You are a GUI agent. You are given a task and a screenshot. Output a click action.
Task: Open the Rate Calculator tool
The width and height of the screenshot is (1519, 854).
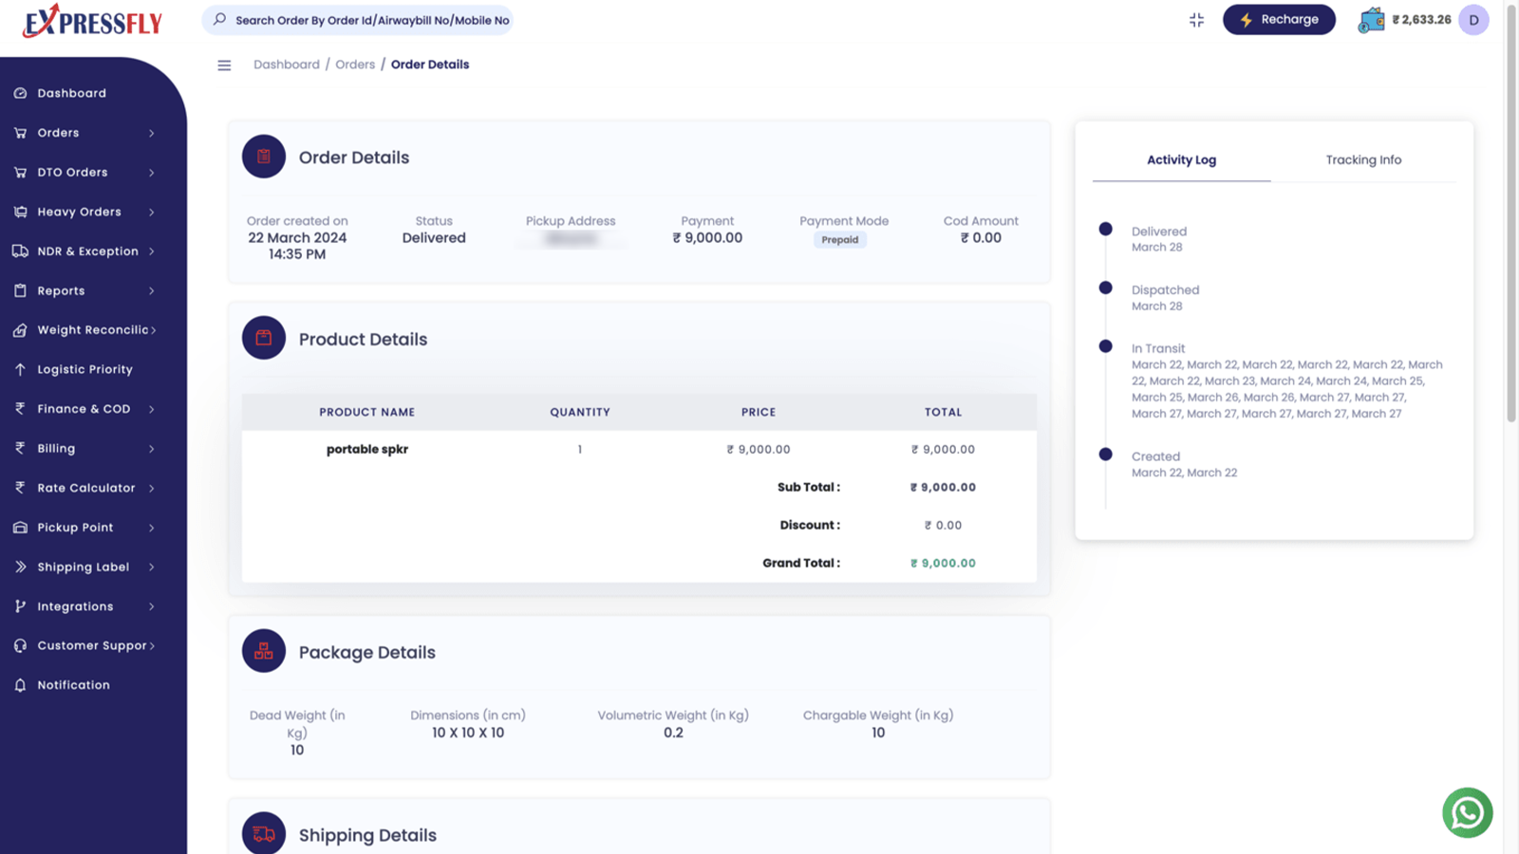pos(87,488)
